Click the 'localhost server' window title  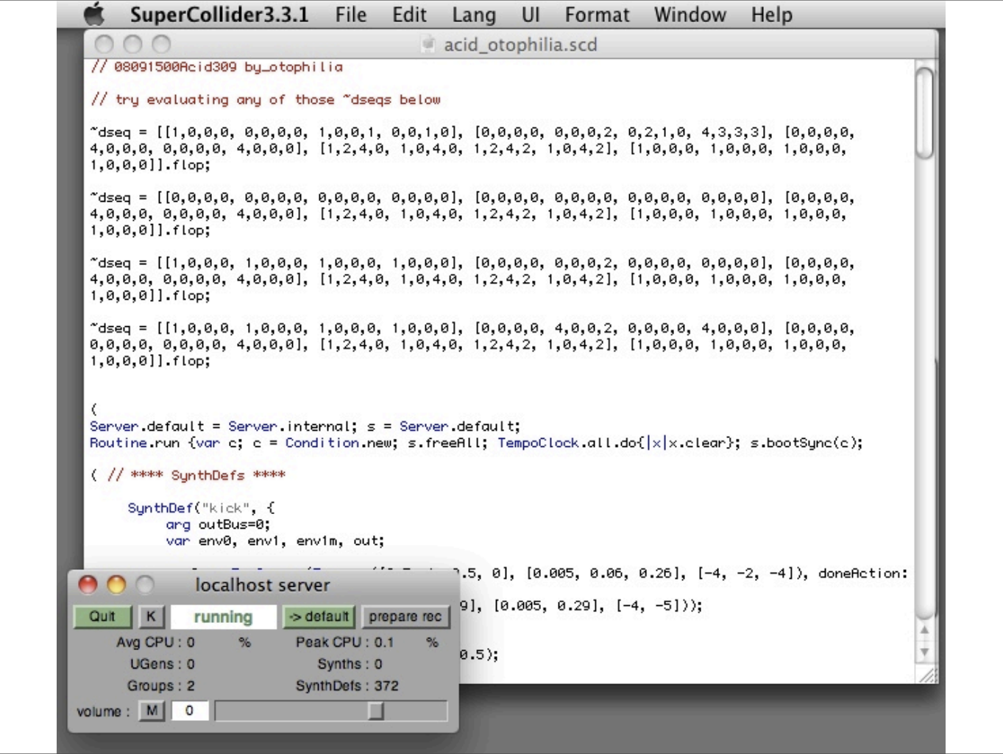(262, 585)
